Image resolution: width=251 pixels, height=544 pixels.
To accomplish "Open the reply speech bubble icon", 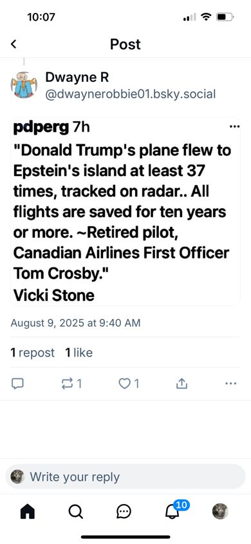I will pos(17,384).
